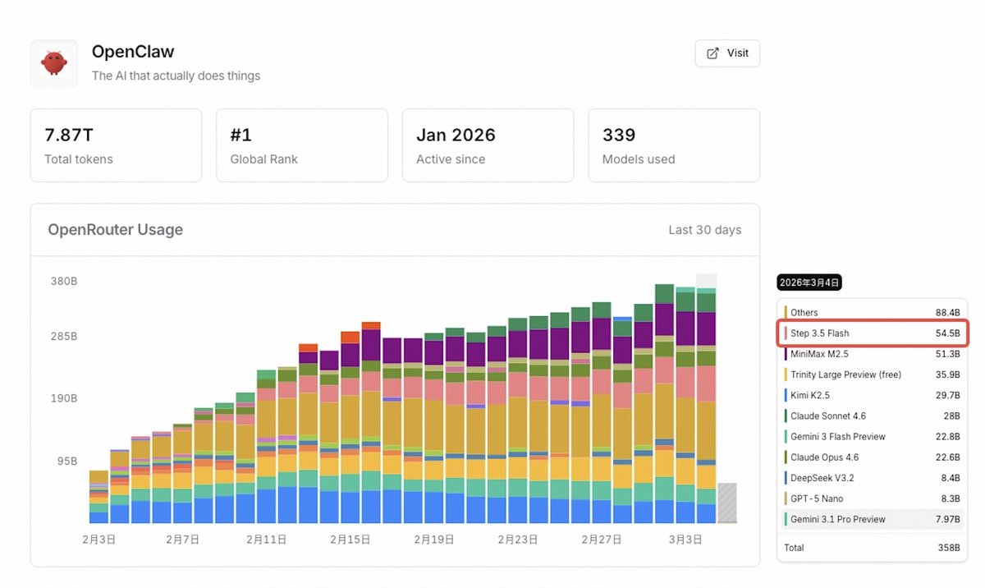This screenshot has height=588, width=985.
Task: Click the gray hatched bar at chart's right end
Action: [727, 503]
